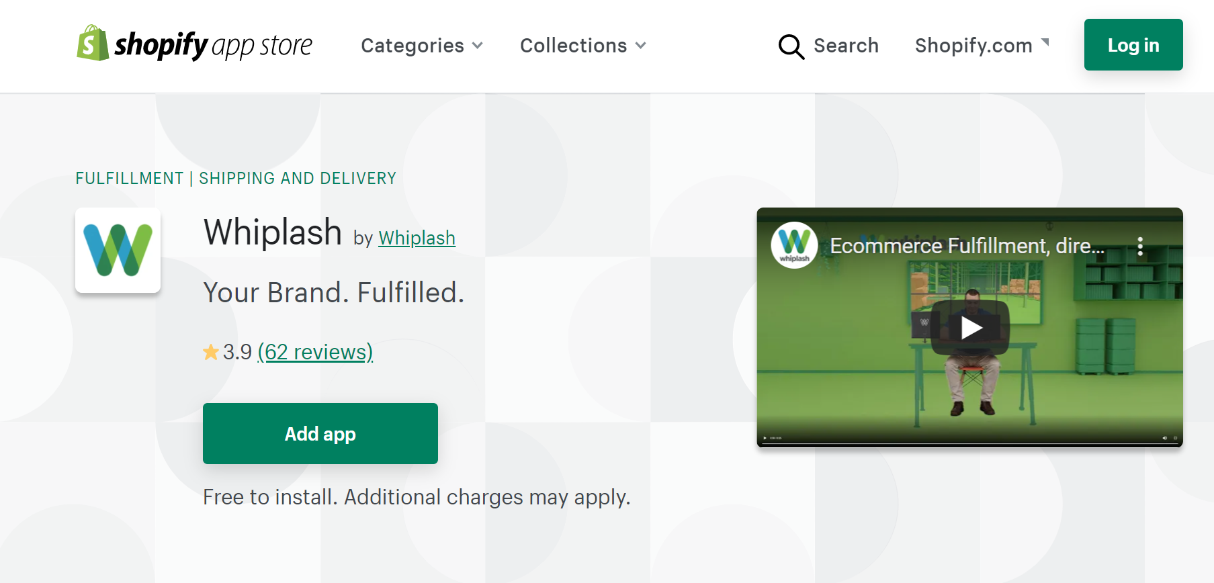Click the Shopify bag logo icon

pyautogui.click(x=93, y=44)
